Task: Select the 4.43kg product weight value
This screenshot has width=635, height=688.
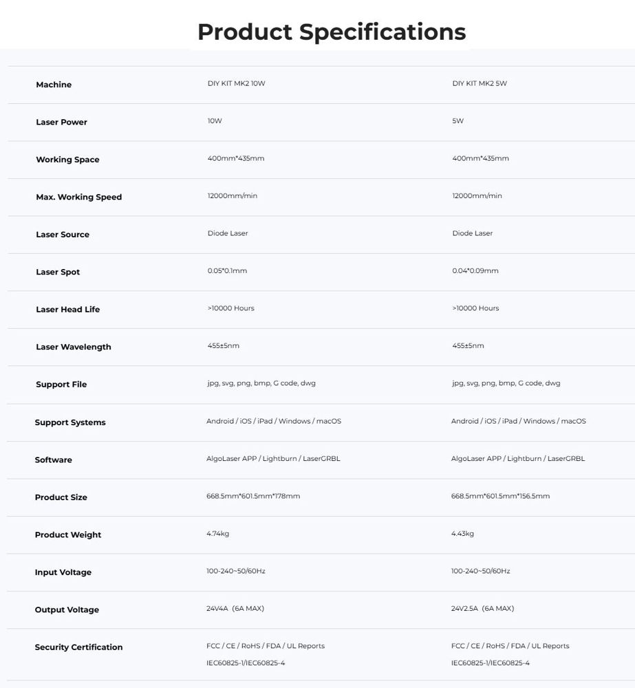Action: [x=462, y=534]
